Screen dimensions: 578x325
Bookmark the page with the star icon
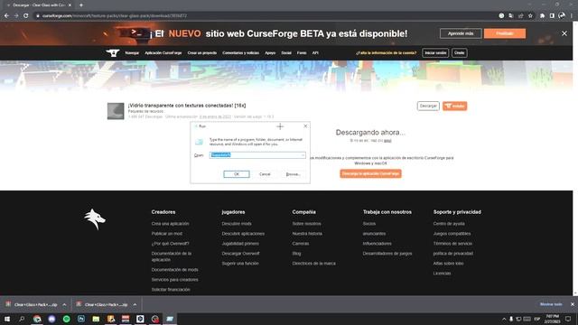(x=530, y=16)
